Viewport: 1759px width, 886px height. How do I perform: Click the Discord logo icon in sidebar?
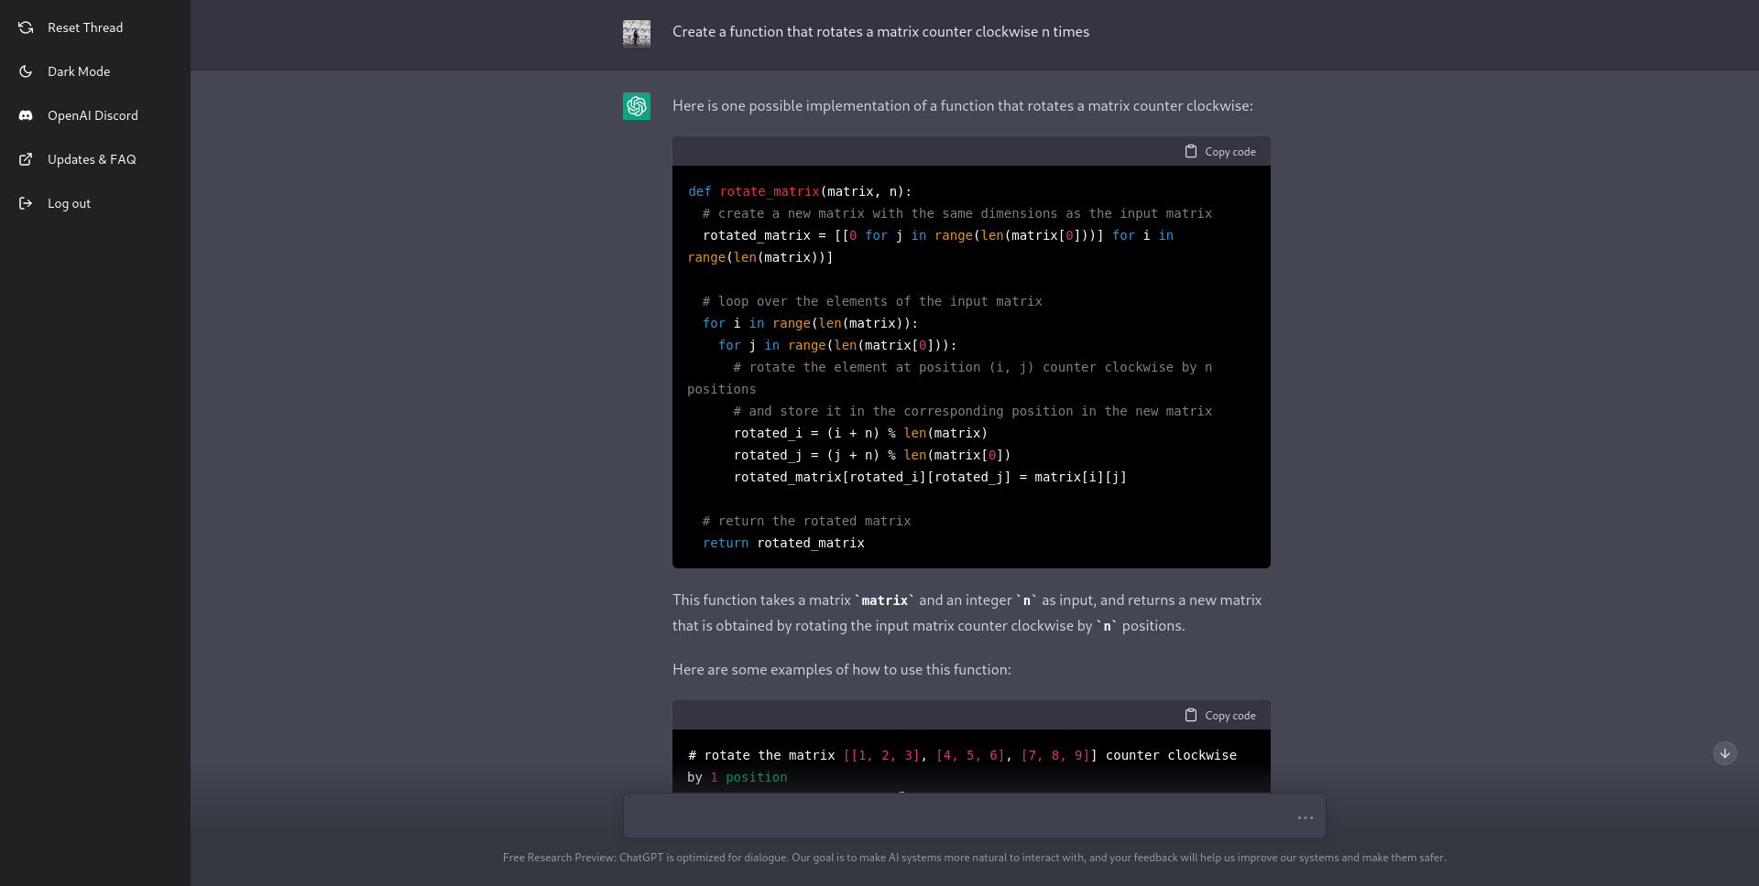(26, 115)
